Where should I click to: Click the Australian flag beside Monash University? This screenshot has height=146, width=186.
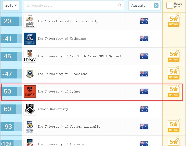tap(144, 109)
